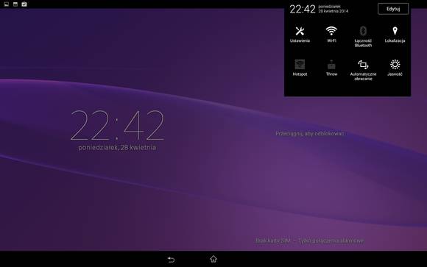Viewport: 427px width, 267px height.
Task: Click the Edytuj button
Action: coord(393,9)
